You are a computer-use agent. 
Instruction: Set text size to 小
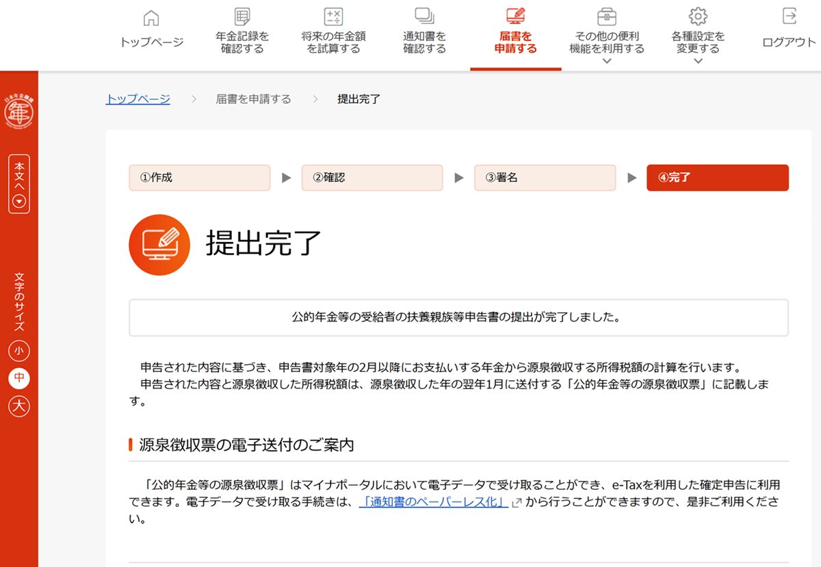(x=19, y=351)
